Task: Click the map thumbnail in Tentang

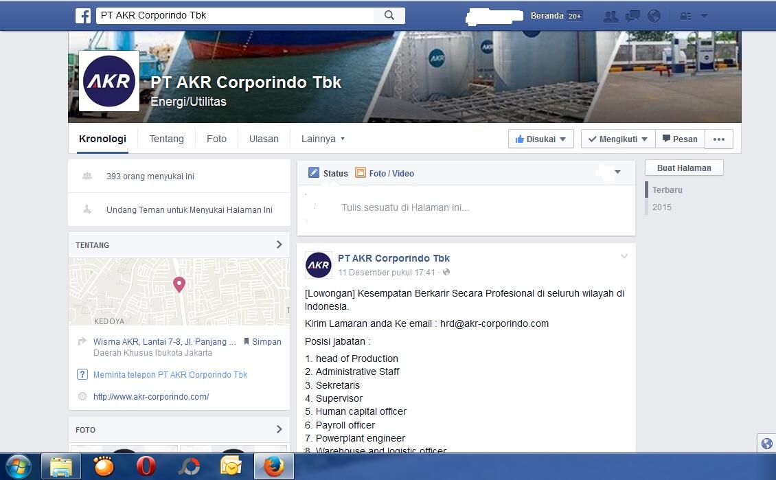Action: tap(179, 291)
